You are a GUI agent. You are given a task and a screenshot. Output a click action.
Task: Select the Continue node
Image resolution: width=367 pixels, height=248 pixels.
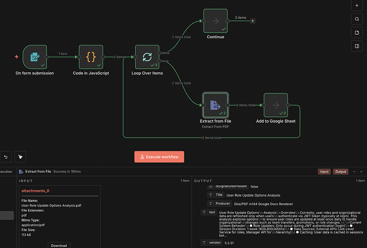(215, 21)
